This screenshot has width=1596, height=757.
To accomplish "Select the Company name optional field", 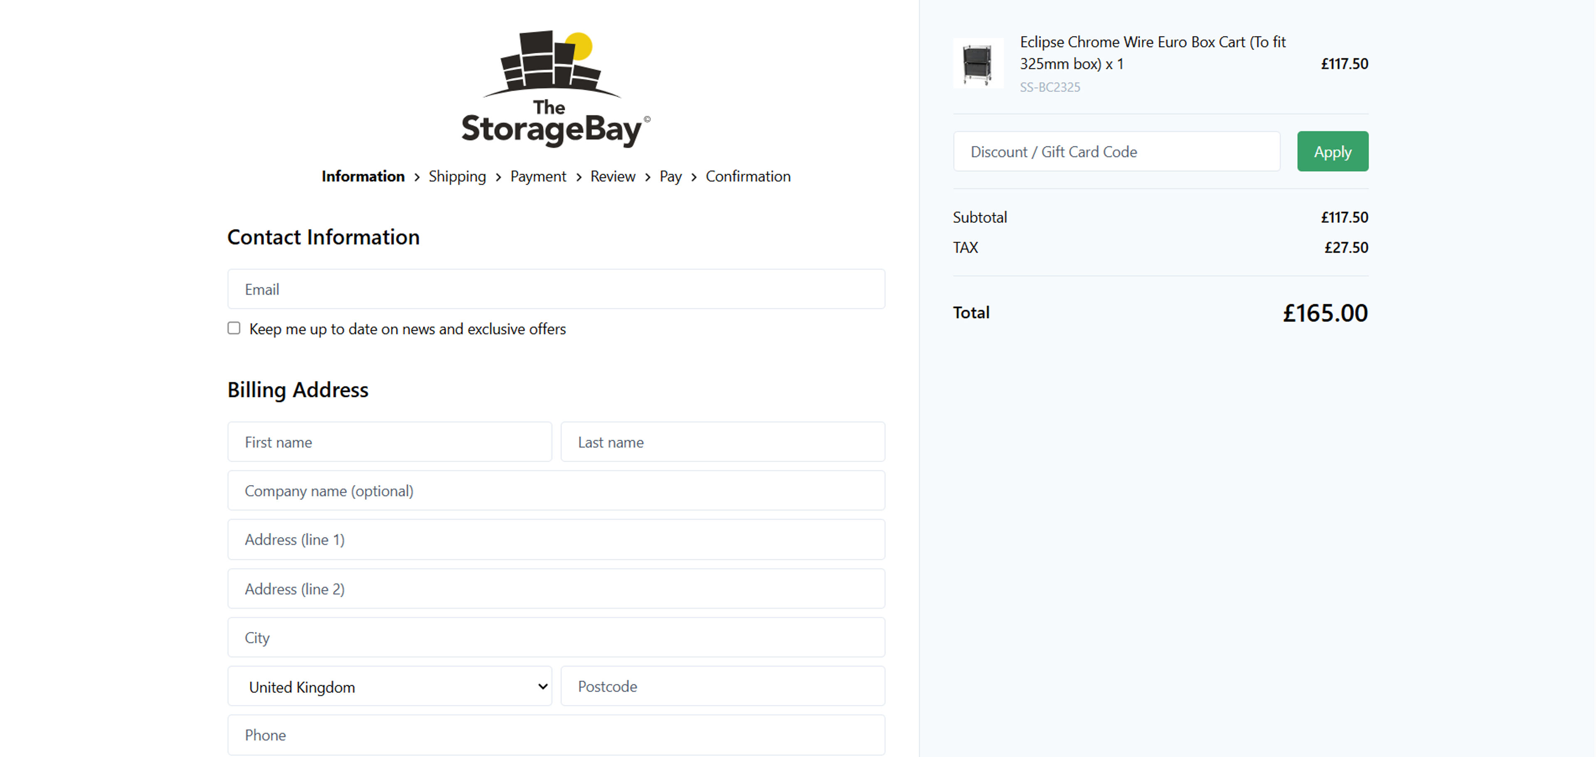I will tap(556, 490).
